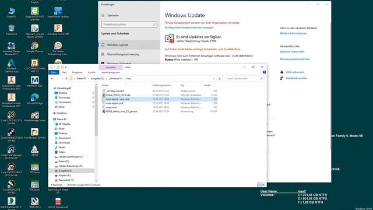
Task: Select Lokaler Datenträger (C:) in navigation pane
Action: click(x=71, y=157)
